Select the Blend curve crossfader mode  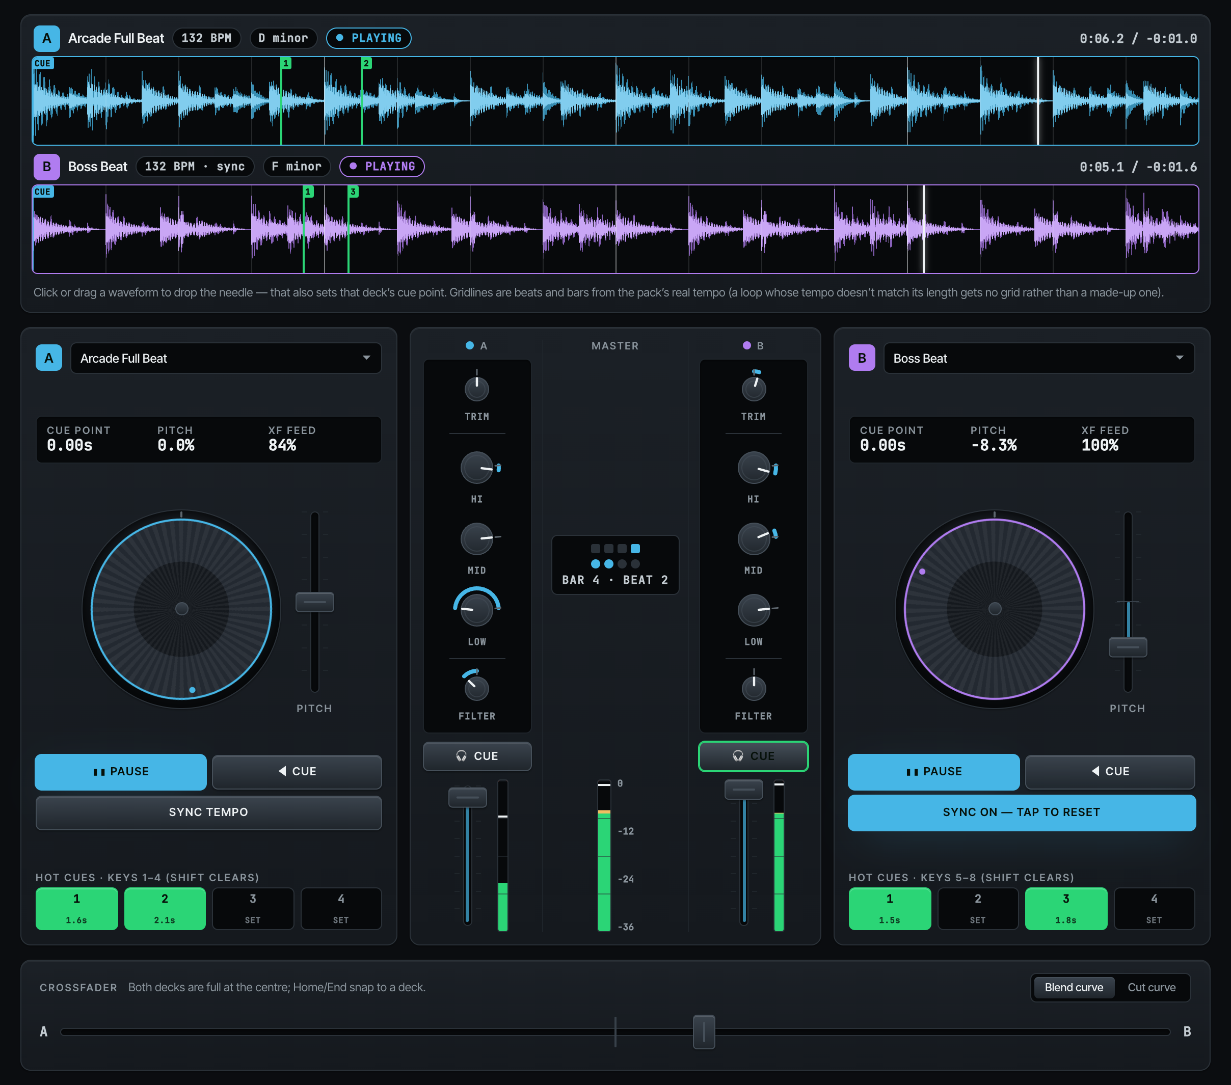(1074, 988)
